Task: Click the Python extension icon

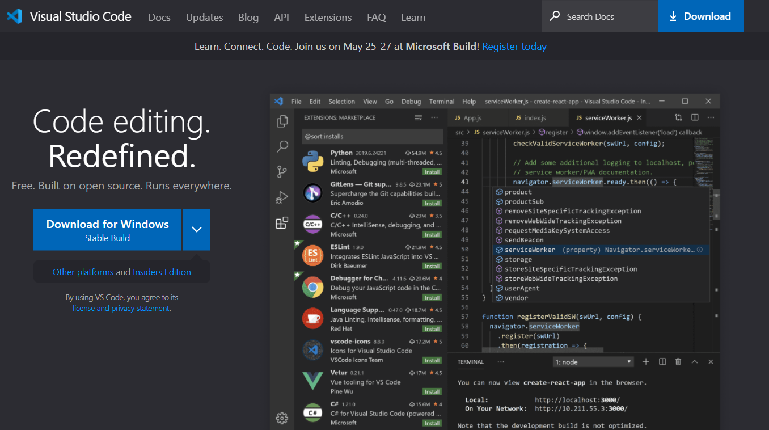Action: [313, 162]
